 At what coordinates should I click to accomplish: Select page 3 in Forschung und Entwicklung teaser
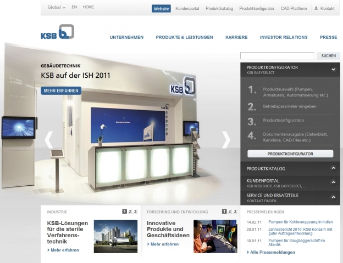(235, 211)
